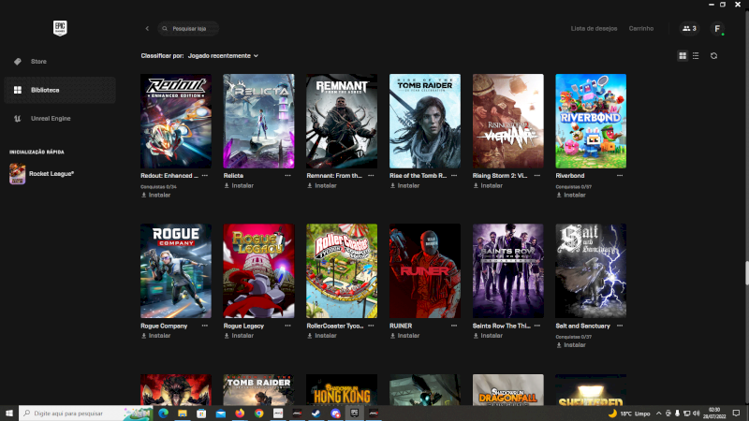Click the Epic Games logo
749x421 pixels.
coord(59,28)
